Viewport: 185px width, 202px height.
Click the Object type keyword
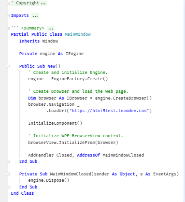click(127, 174)
